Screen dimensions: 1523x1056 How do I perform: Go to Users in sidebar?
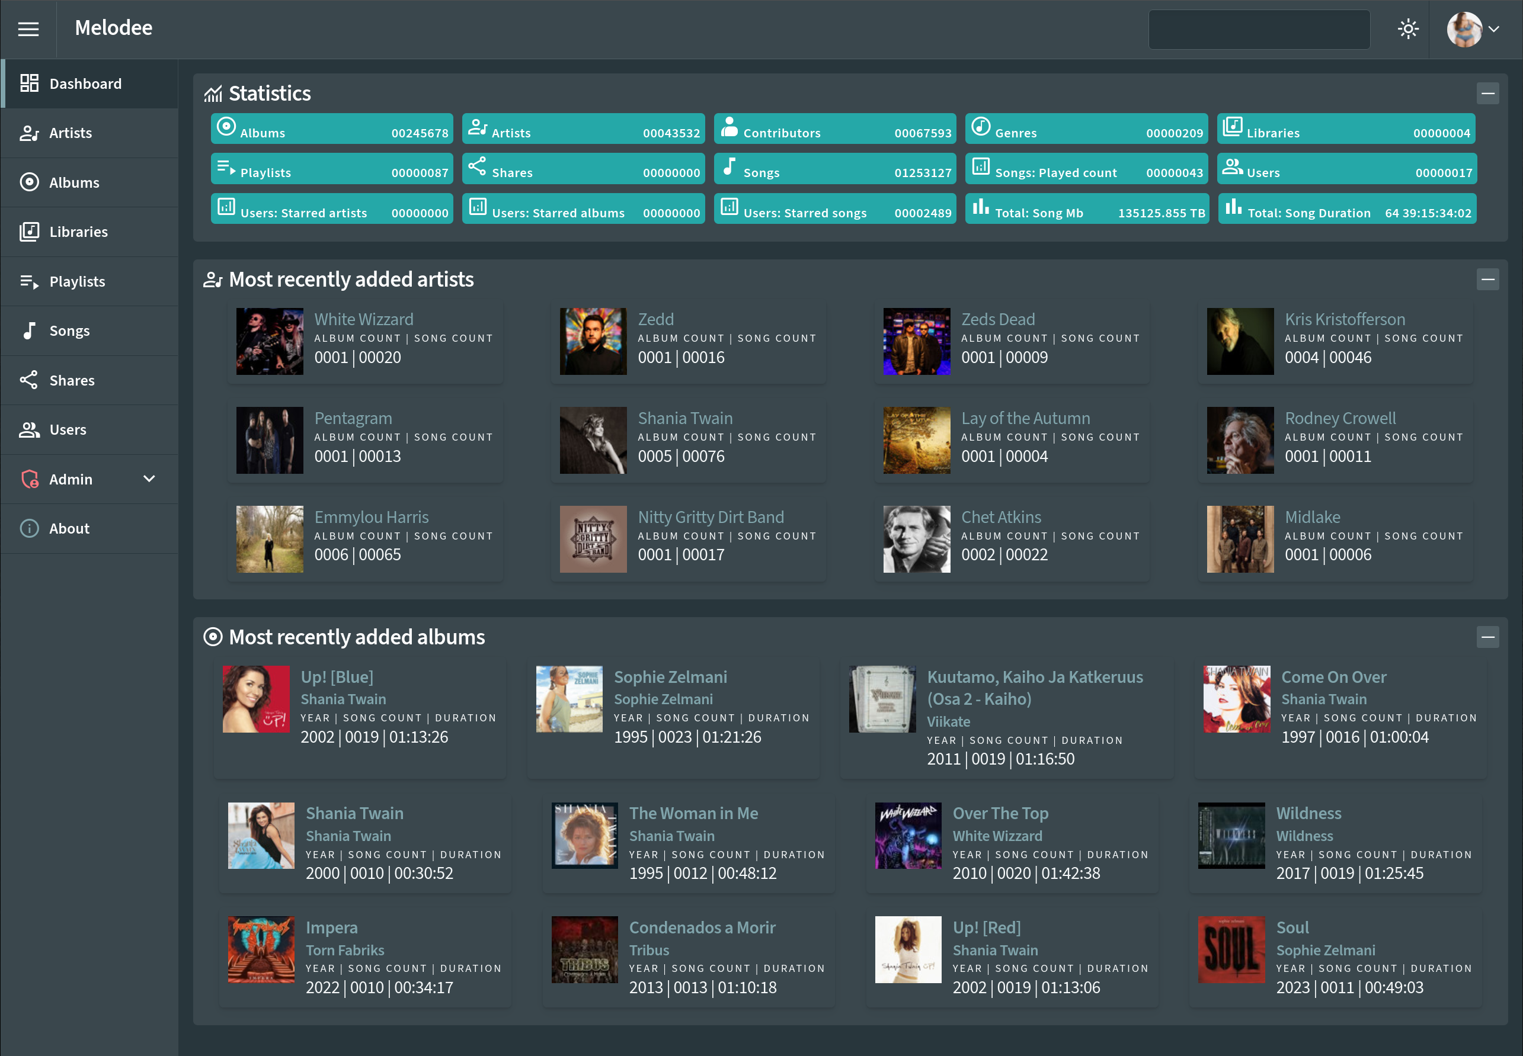click(x=68, y=429)
